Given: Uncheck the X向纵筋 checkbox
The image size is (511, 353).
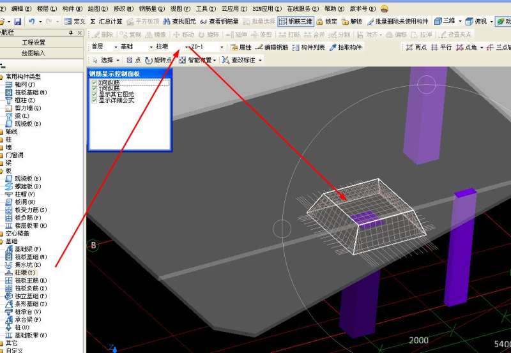Looking at the screenshot, I should coord(95,83).
